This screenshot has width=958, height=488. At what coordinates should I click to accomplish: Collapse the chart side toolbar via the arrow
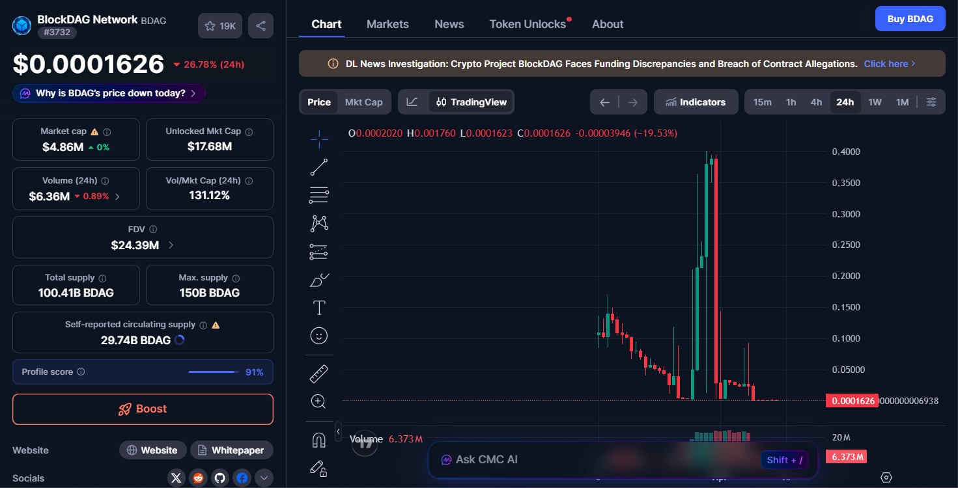[x=338, y=431]
